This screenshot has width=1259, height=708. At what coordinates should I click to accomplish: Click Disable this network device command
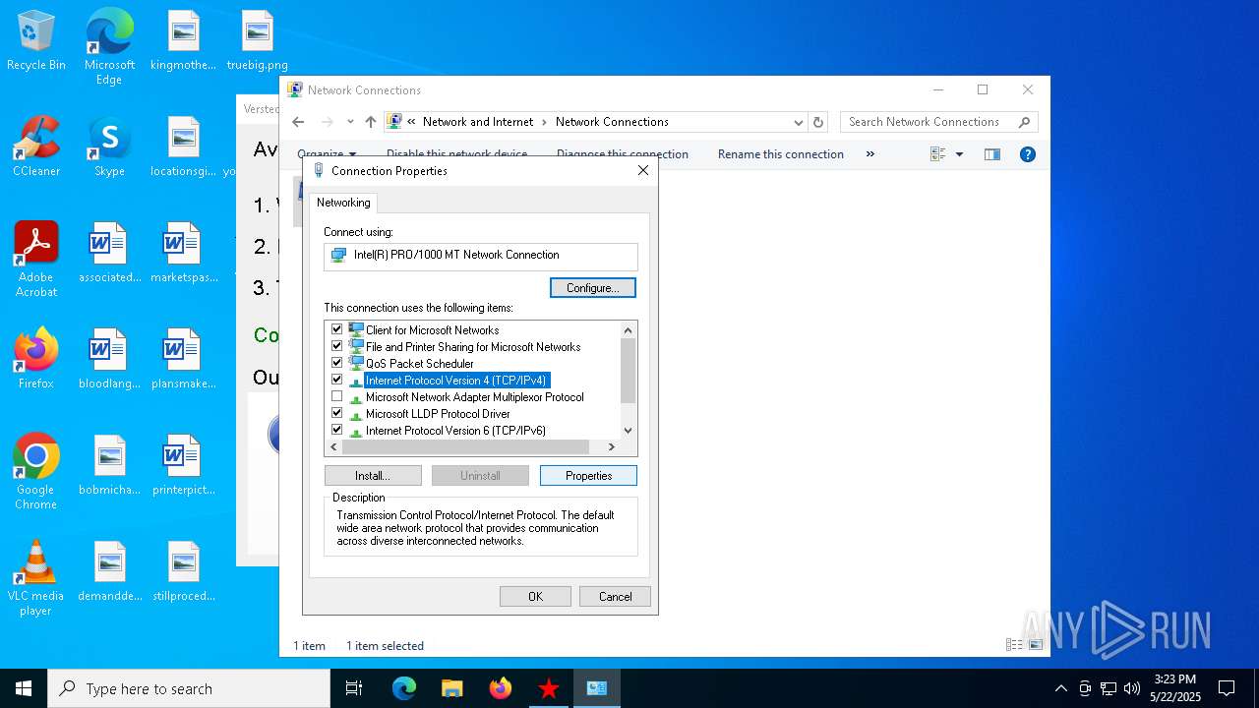456,154
